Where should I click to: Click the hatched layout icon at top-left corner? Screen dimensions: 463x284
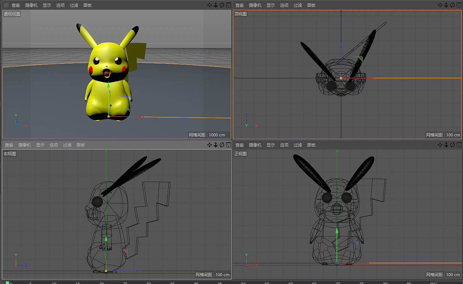point(5,5)
